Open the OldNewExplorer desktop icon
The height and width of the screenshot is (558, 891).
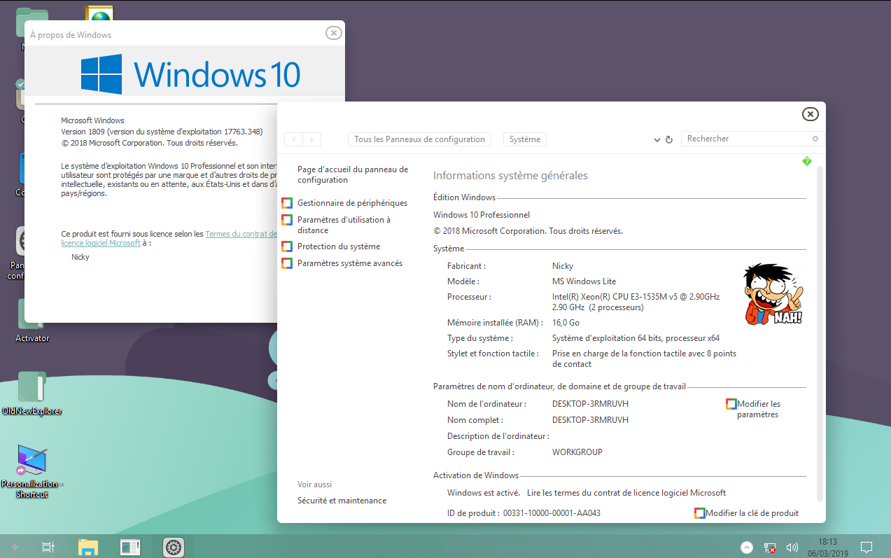pyautogui.click(x=32, y=394)
